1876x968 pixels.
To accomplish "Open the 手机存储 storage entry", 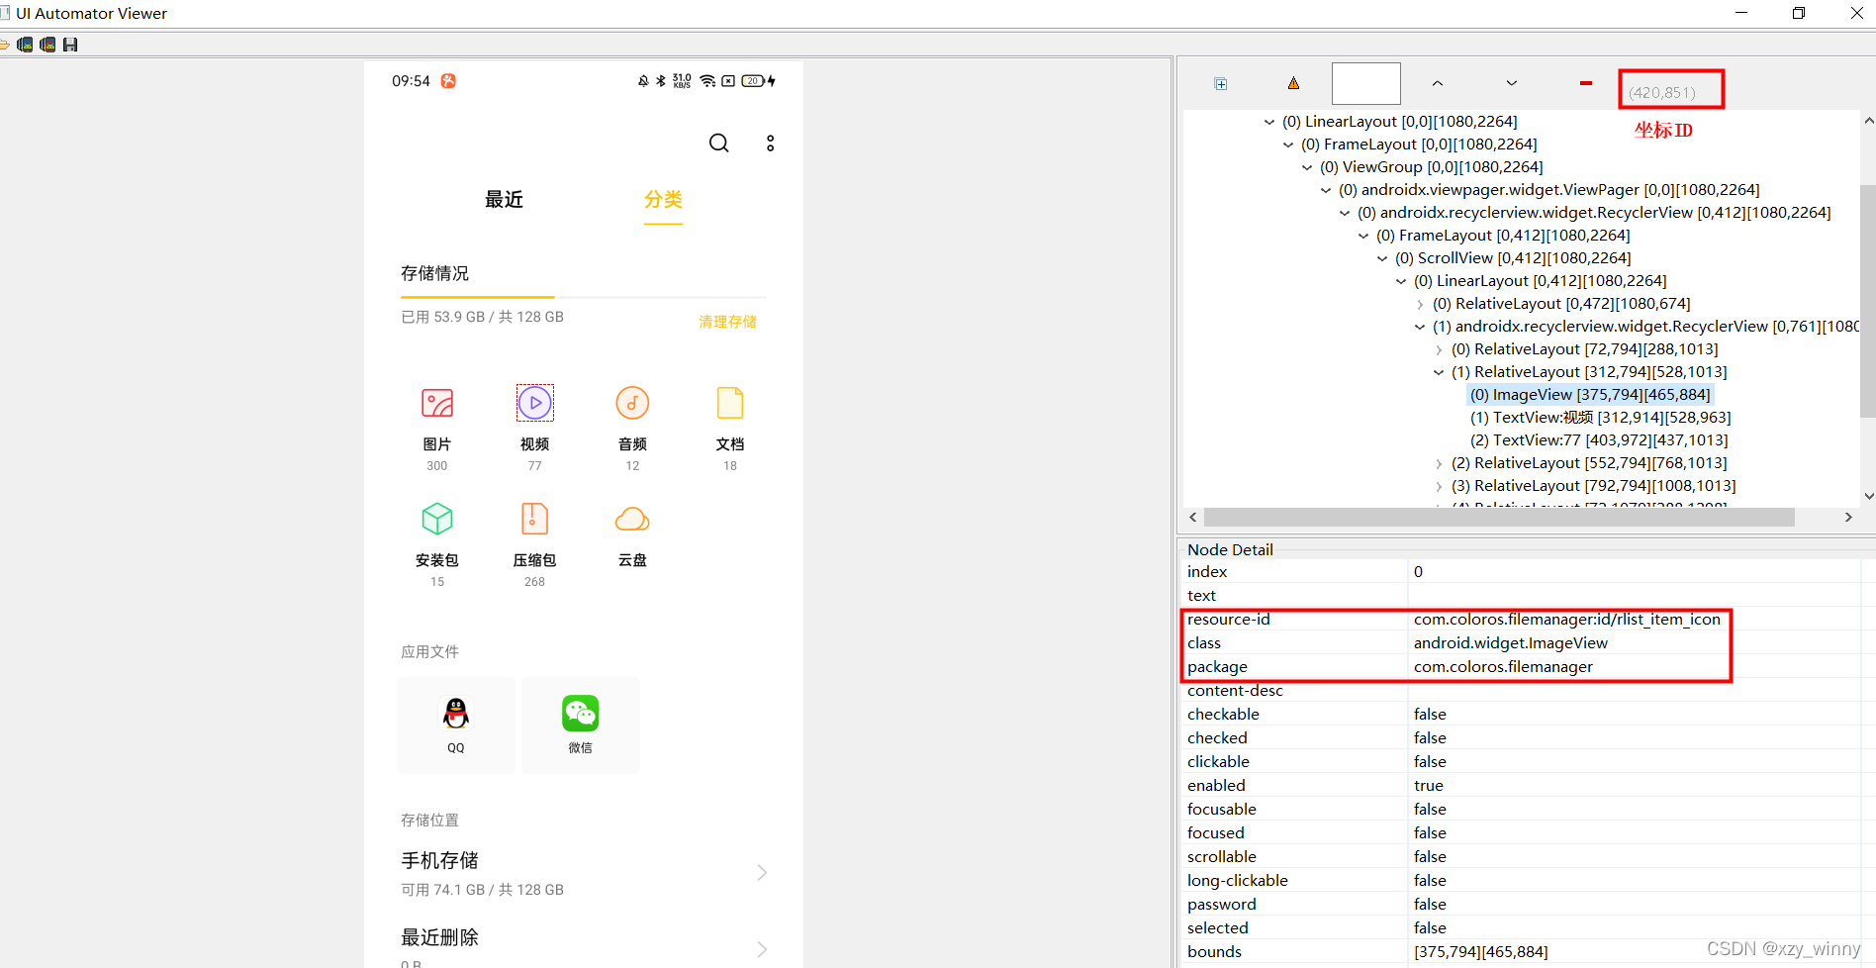I will [x=439, y=860].
